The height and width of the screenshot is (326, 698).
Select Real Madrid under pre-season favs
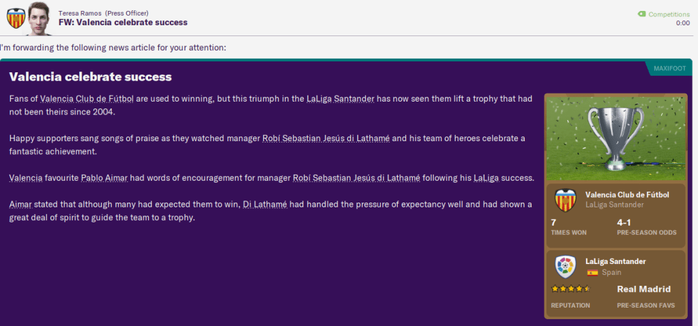click(x=643, y=289)
